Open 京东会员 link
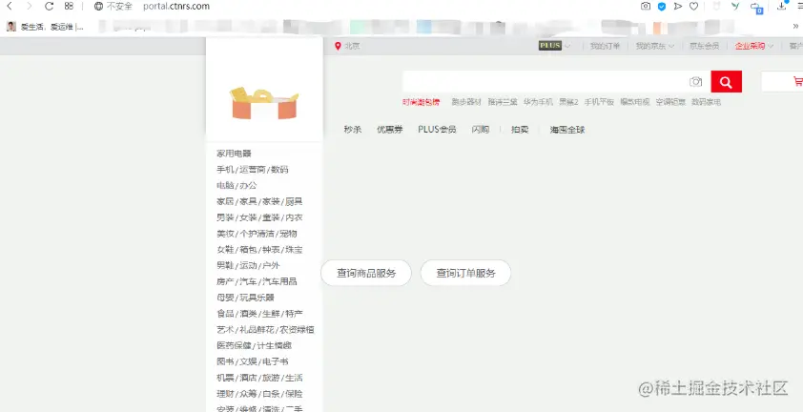Viewport: 803px width, 412px height. (704, 46)
